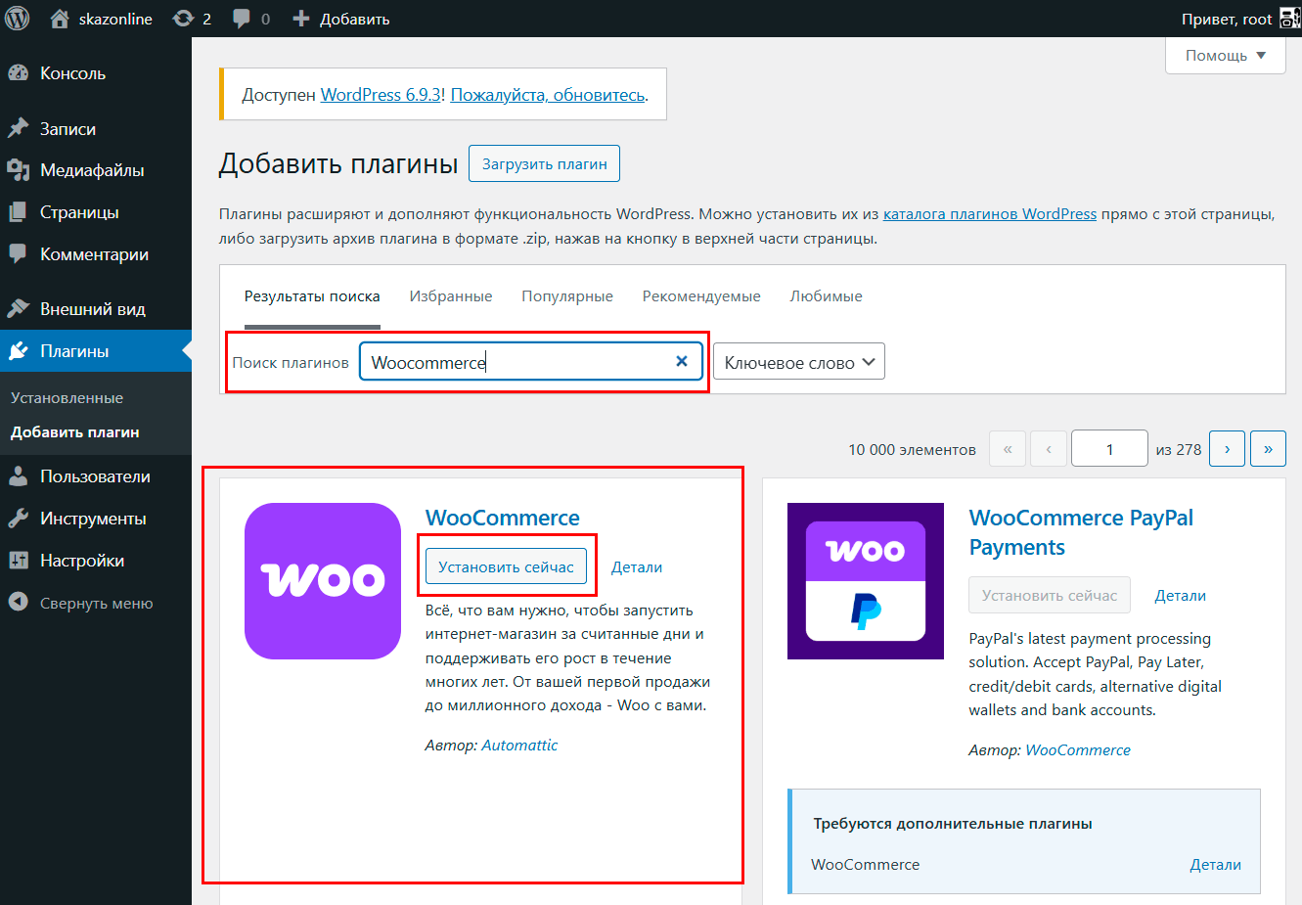Open the Ключевое слово search type dropdown

798,362
